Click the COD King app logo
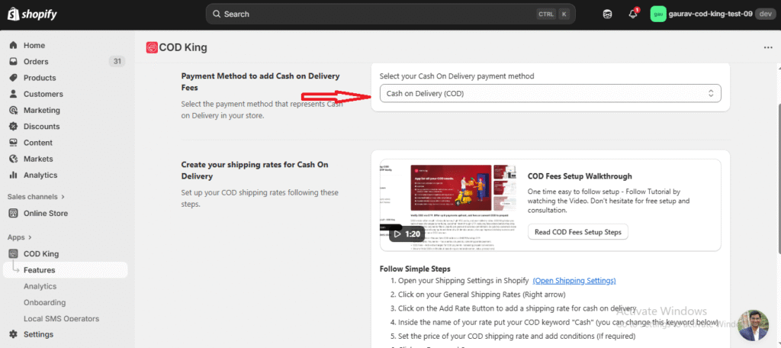This screenshot has height=348, width=781. click(152, 47)
